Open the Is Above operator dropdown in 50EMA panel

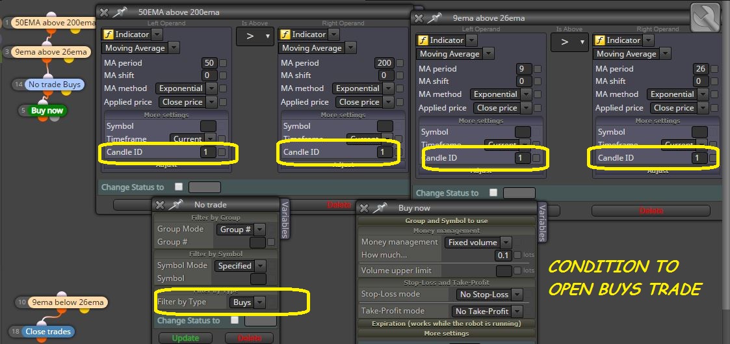(x=255, y=36)
